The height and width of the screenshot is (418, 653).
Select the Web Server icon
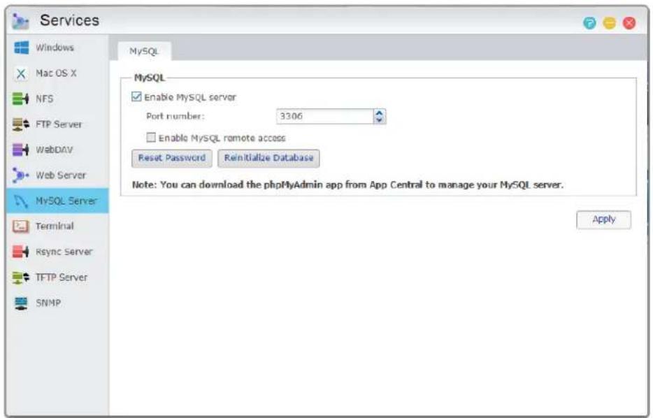pyautogui.click(x=21, y=175)
